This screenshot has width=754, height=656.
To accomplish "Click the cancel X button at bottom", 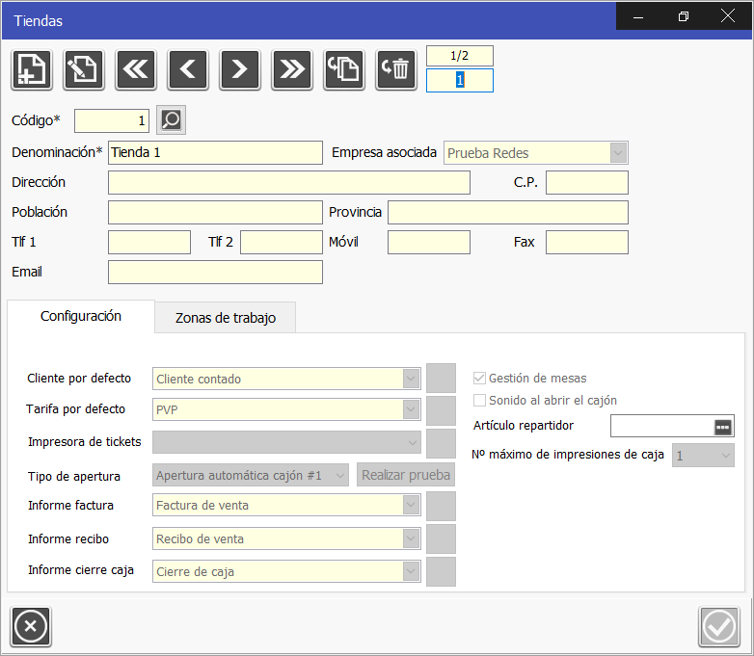I will pyautogui.click(x=31, y=627).
